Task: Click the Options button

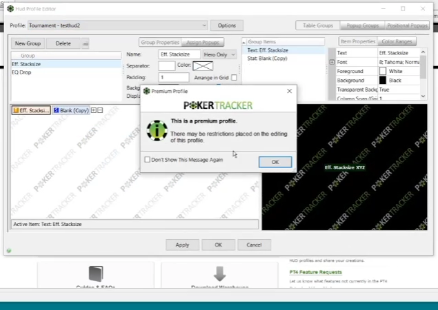Action: pyautogui.click(x=226, y=25)
